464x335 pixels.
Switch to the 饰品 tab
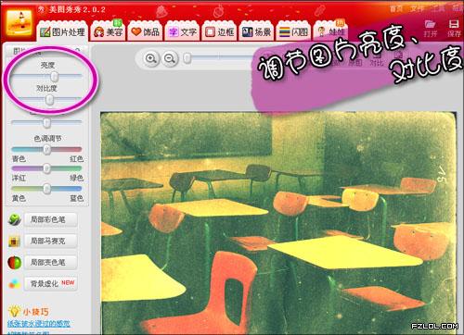click(x=145, y=31)
